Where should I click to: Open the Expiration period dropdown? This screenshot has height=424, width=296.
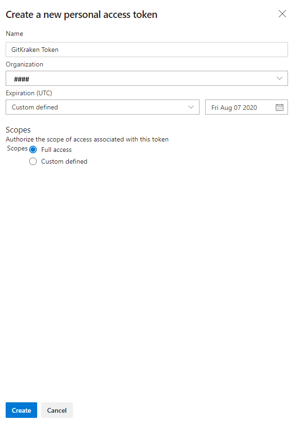[102, 107]
